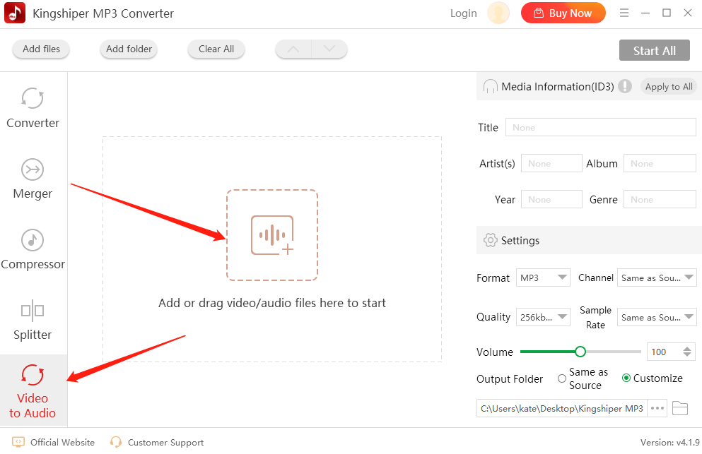
Task: Click the Volume slider handle
Action: click(x=580, y=352)
